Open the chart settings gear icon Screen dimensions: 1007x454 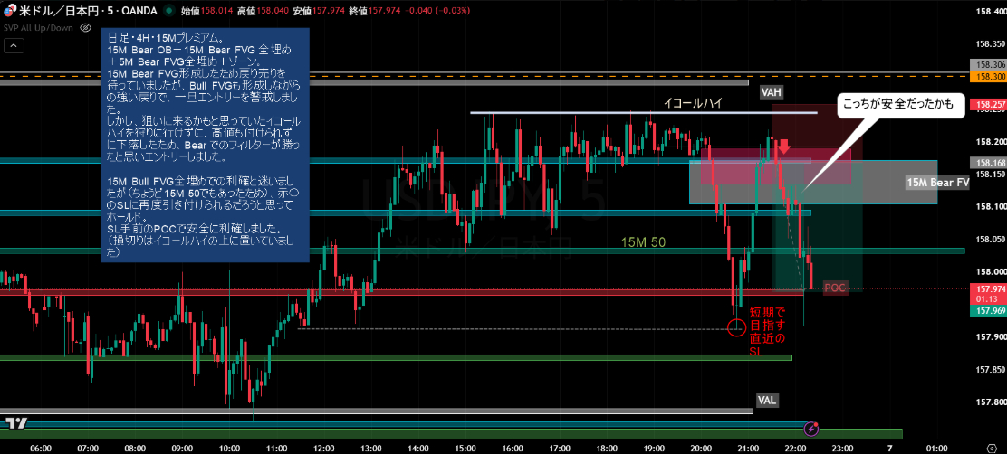[993, 447]
